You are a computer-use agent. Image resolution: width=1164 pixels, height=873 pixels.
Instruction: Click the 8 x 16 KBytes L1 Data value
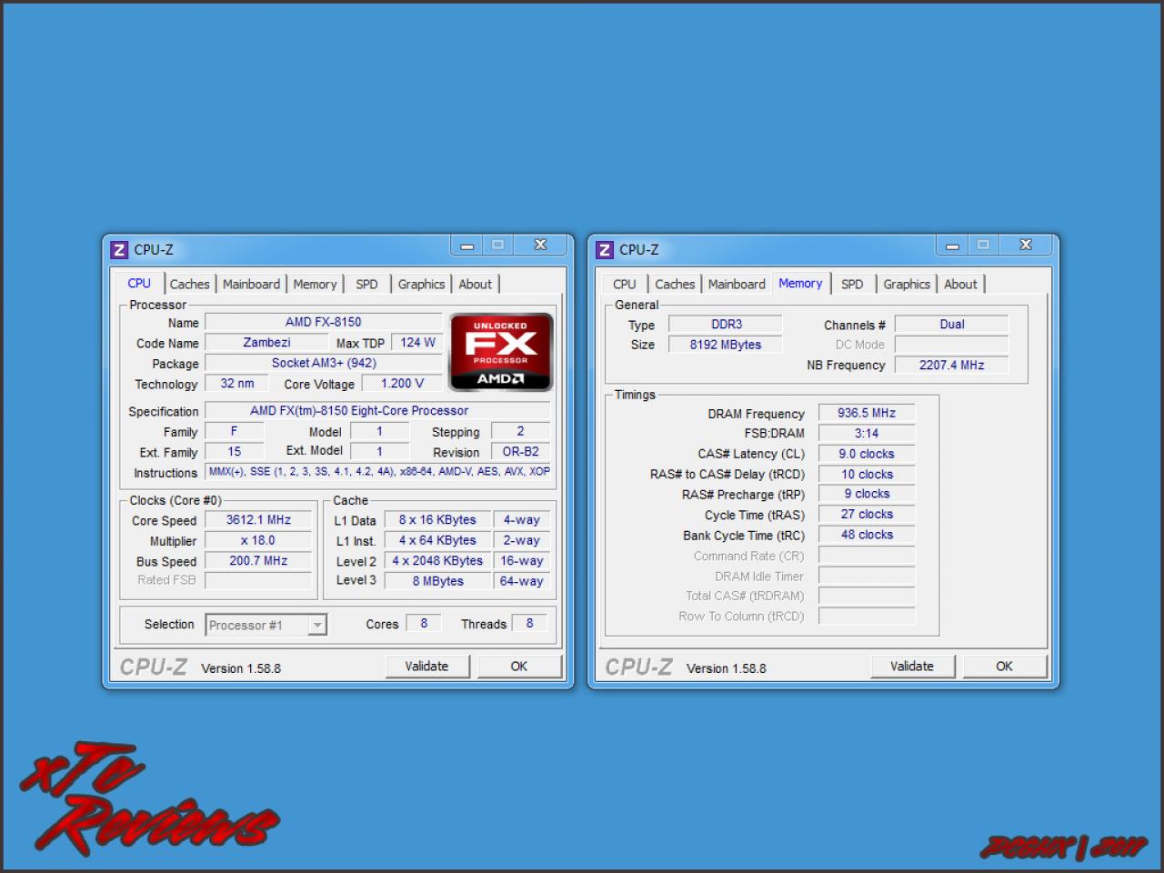point(437,520)
